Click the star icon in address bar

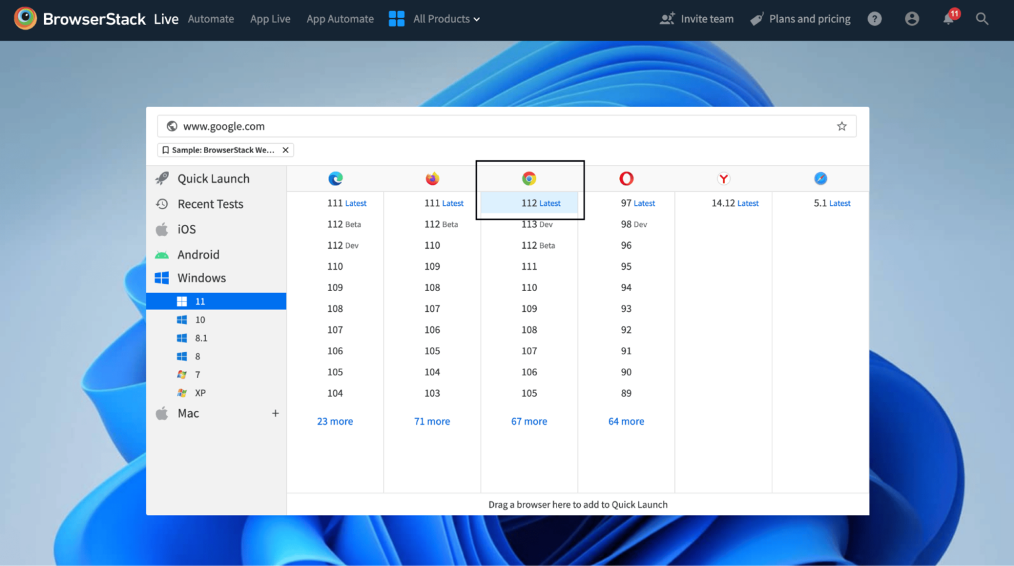pos(842,125)
